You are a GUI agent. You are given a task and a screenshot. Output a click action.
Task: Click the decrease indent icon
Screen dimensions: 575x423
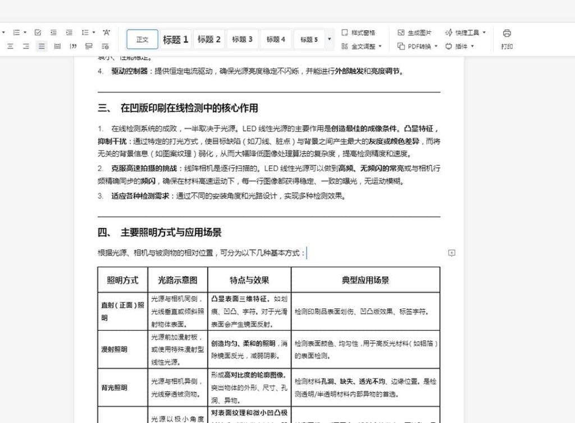coord(54,33)
